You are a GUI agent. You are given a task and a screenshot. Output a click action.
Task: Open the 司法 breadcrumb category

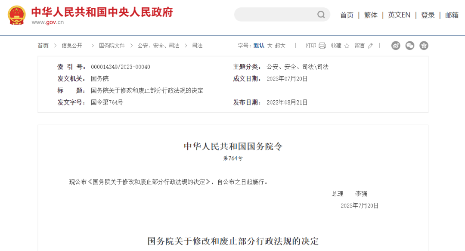coord(197,45)
